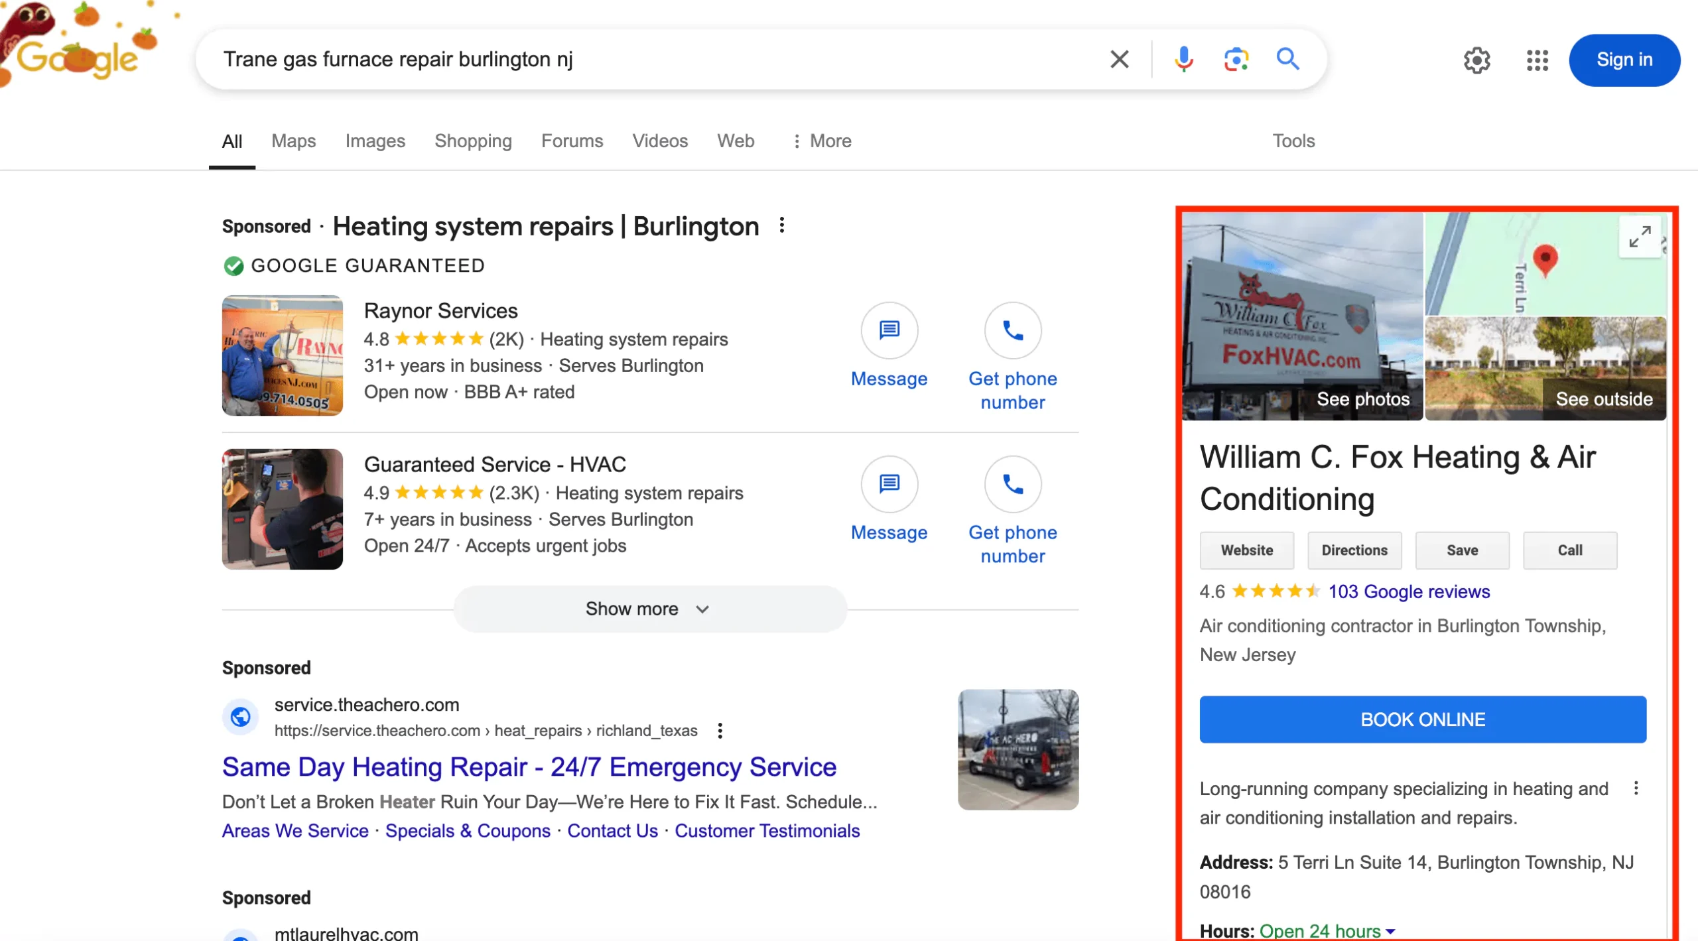The width and height of the screenshot is (1698, 941).
Task: Click the Google Guaranteed green check badge
Action: (233, 266)
